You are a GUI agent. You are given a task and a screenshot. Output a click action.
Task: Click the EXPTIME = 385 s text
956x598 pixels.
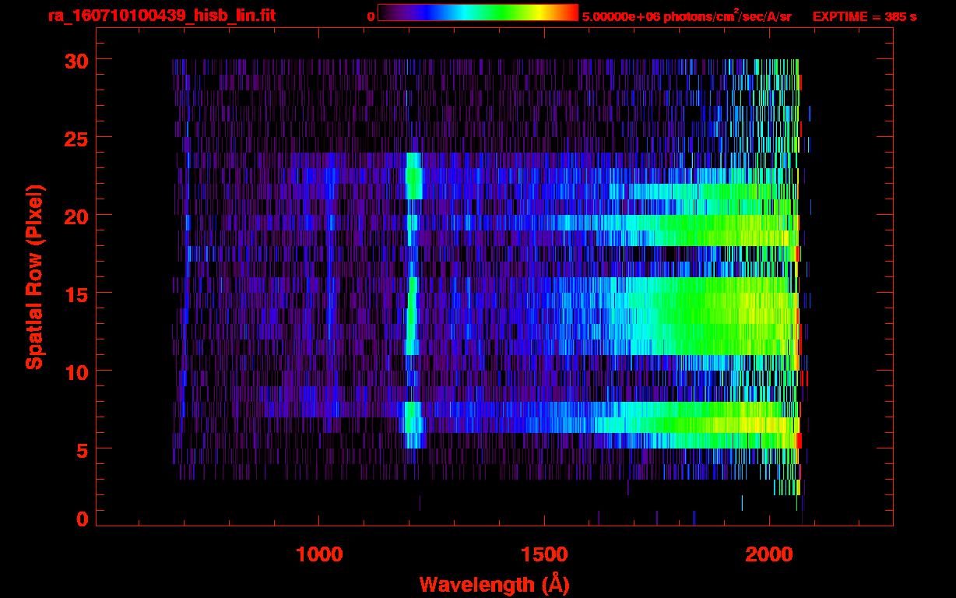click(864, 16)
